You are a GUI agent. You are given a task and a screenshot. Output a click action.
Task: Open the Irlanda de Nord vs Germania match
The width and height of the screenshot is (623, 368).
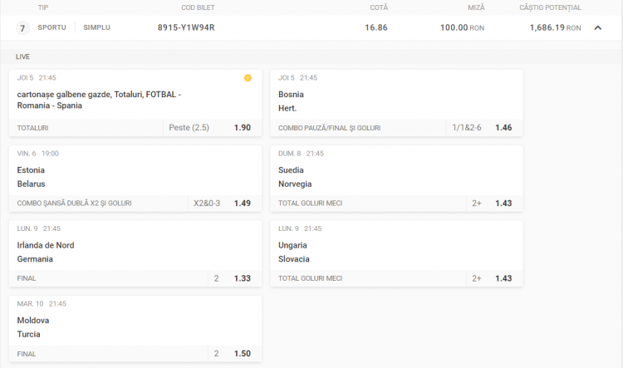coord(135,252)
